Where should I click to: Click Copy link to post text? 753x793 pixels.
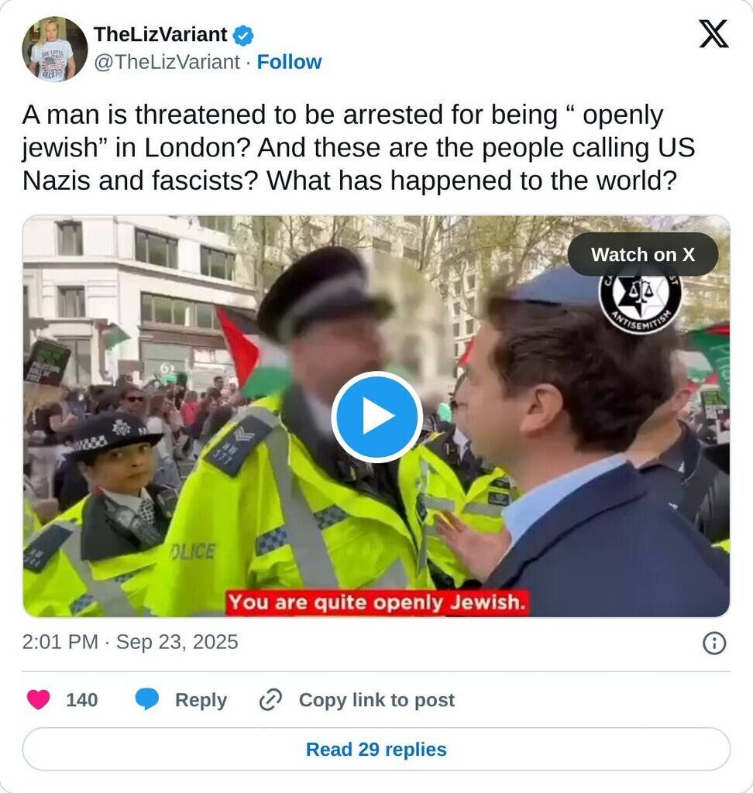point(376,700)
